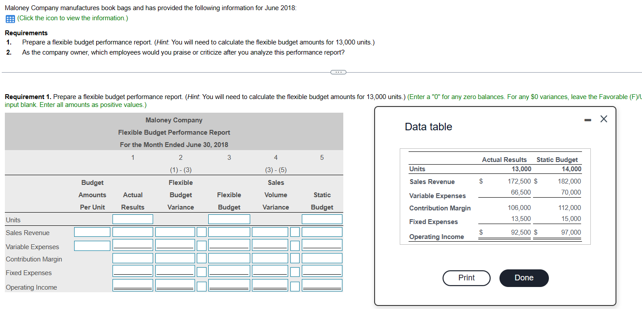The width and height of the screenshot is (642, 309).
Task: Select Operating Income Flexible Budget Variance input
Action: pyautogui.click(x=175, y=285)
